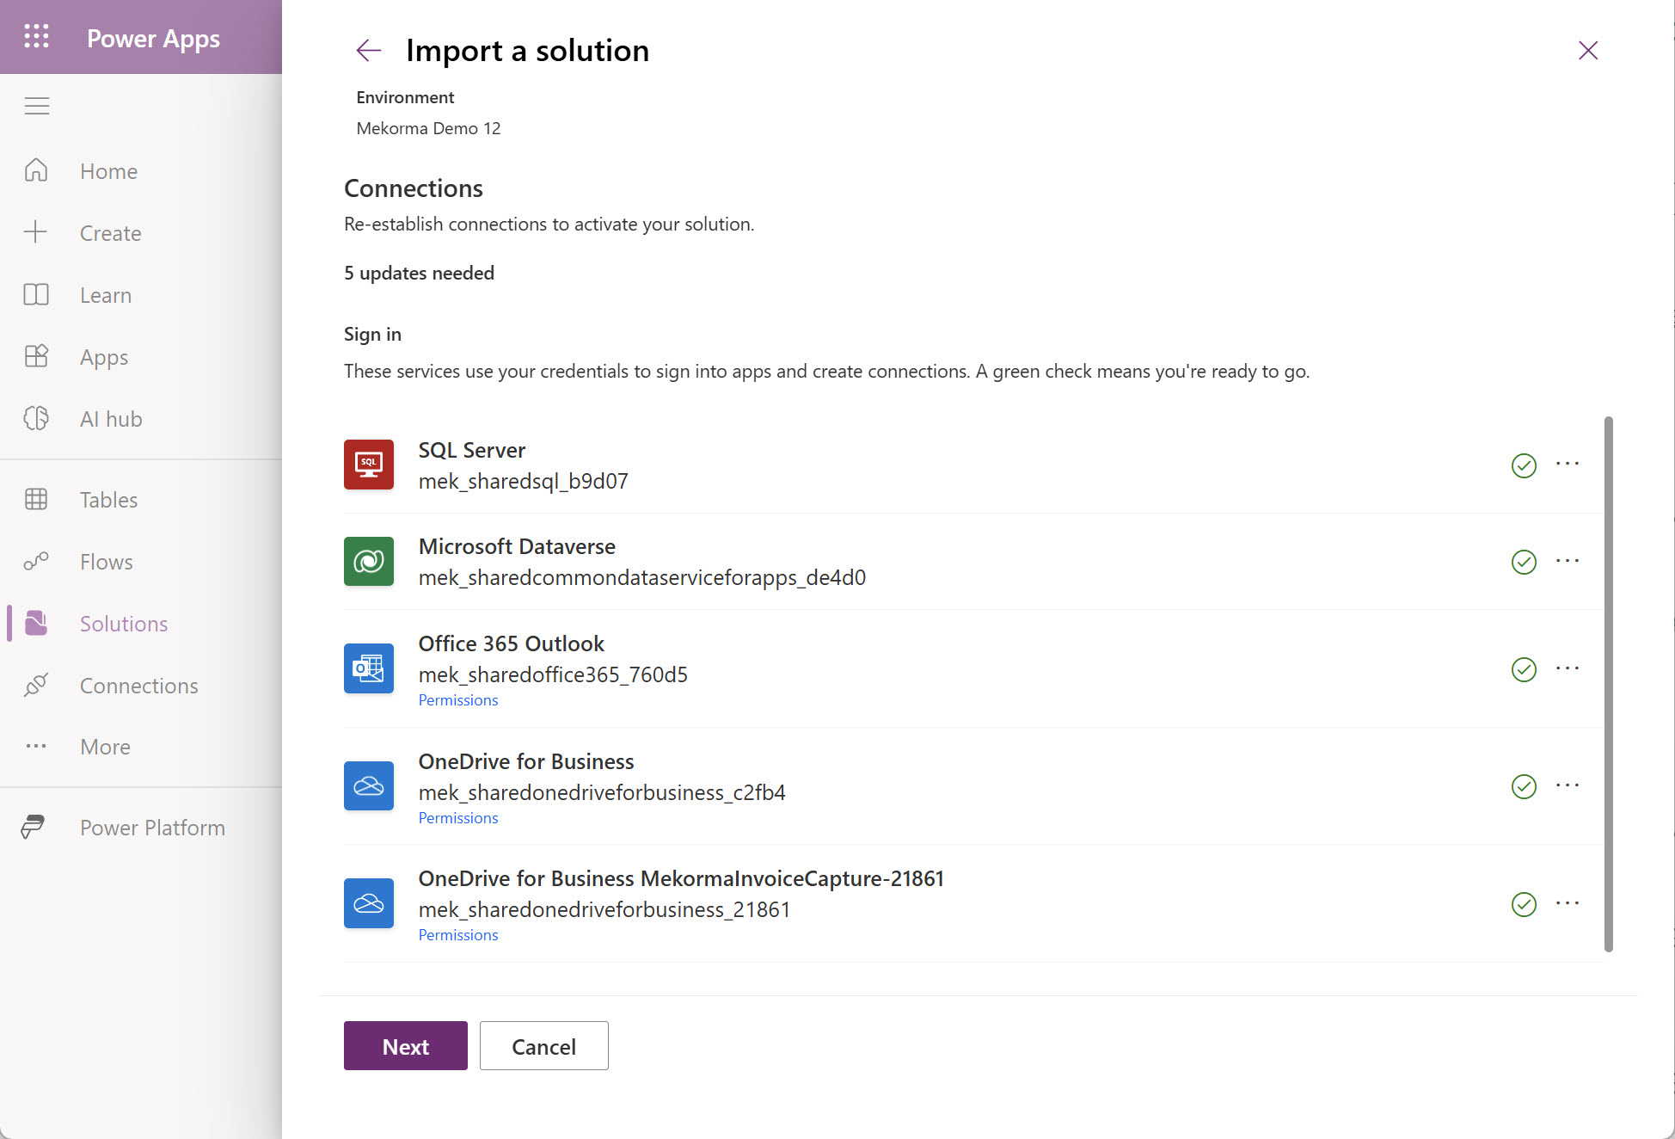Open Home in the sidebar
1675x1139 pixels.
pyautogui.click(x=108, y=171)
